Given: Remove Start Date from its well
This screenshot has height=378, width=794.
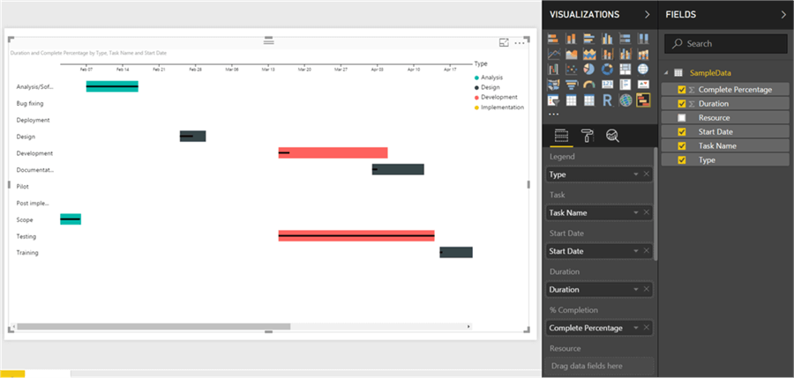Looking at the screenshot, I should point(646,251).
